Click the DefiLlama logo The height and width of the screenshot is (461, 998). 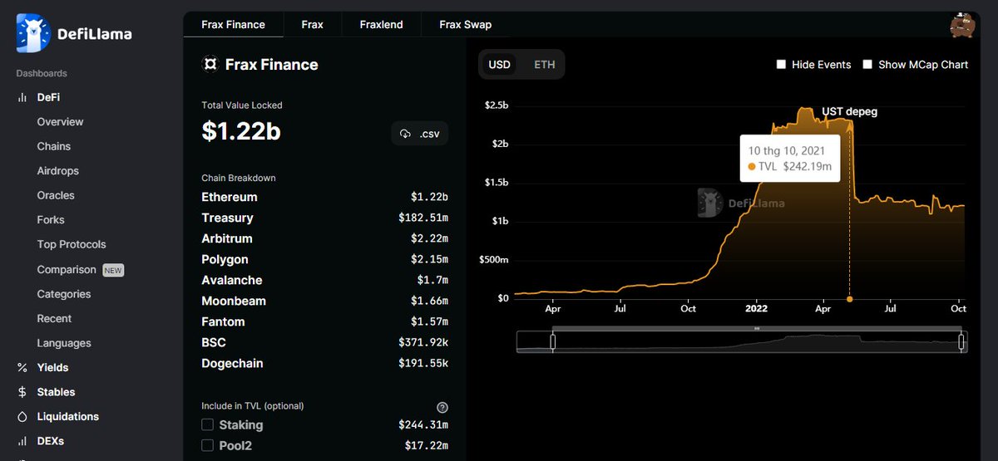pos(74,33)
